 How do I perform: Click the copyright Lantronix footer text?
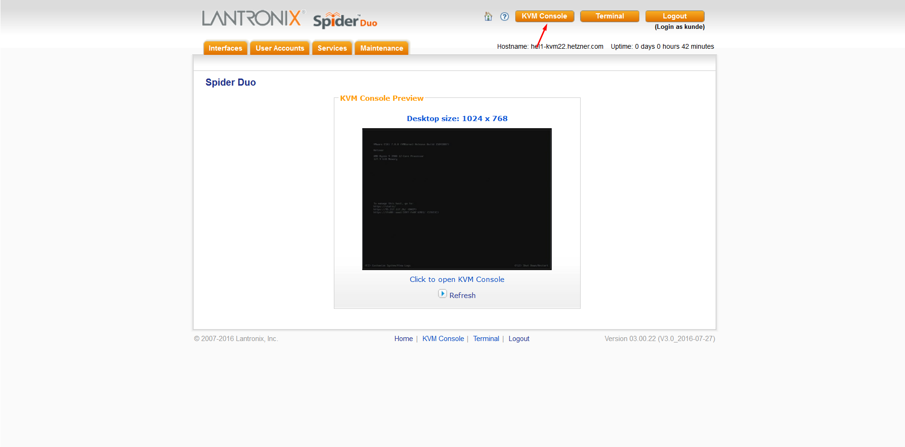point(236,339)
